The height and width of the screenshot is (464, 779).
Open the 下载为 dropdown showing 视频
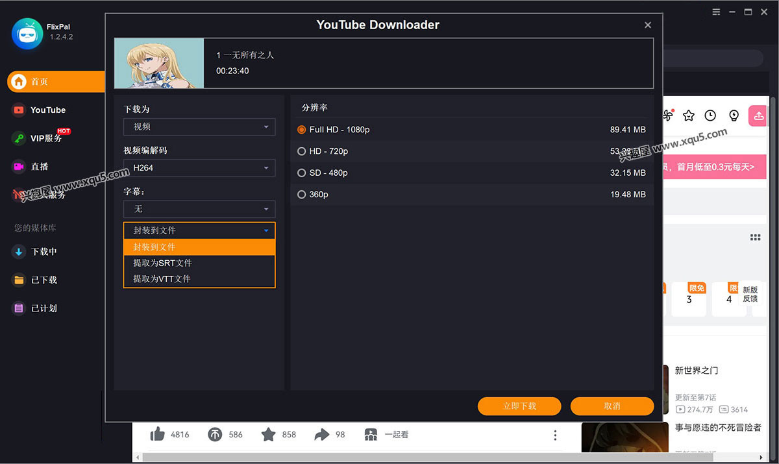pos(199,127)
